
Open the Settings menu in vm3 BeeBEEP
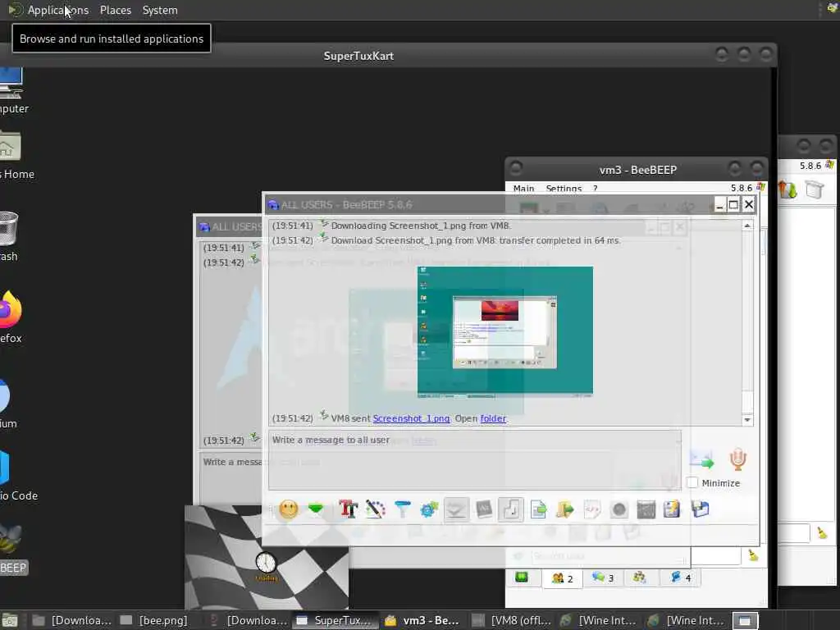tap(564, 188)
